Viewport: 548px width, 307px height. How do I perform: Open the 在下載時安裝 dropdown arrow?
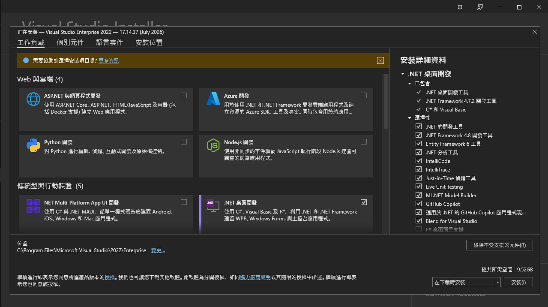pos(498,282)
